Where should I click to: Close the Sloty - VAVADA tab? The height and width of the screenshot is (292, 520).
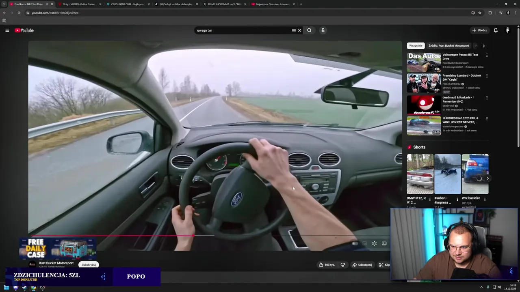100,4
